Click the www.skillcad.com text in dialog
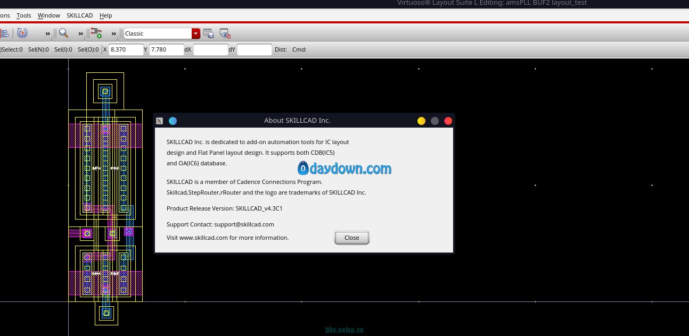The image size is (689, 336). (203, 238)
